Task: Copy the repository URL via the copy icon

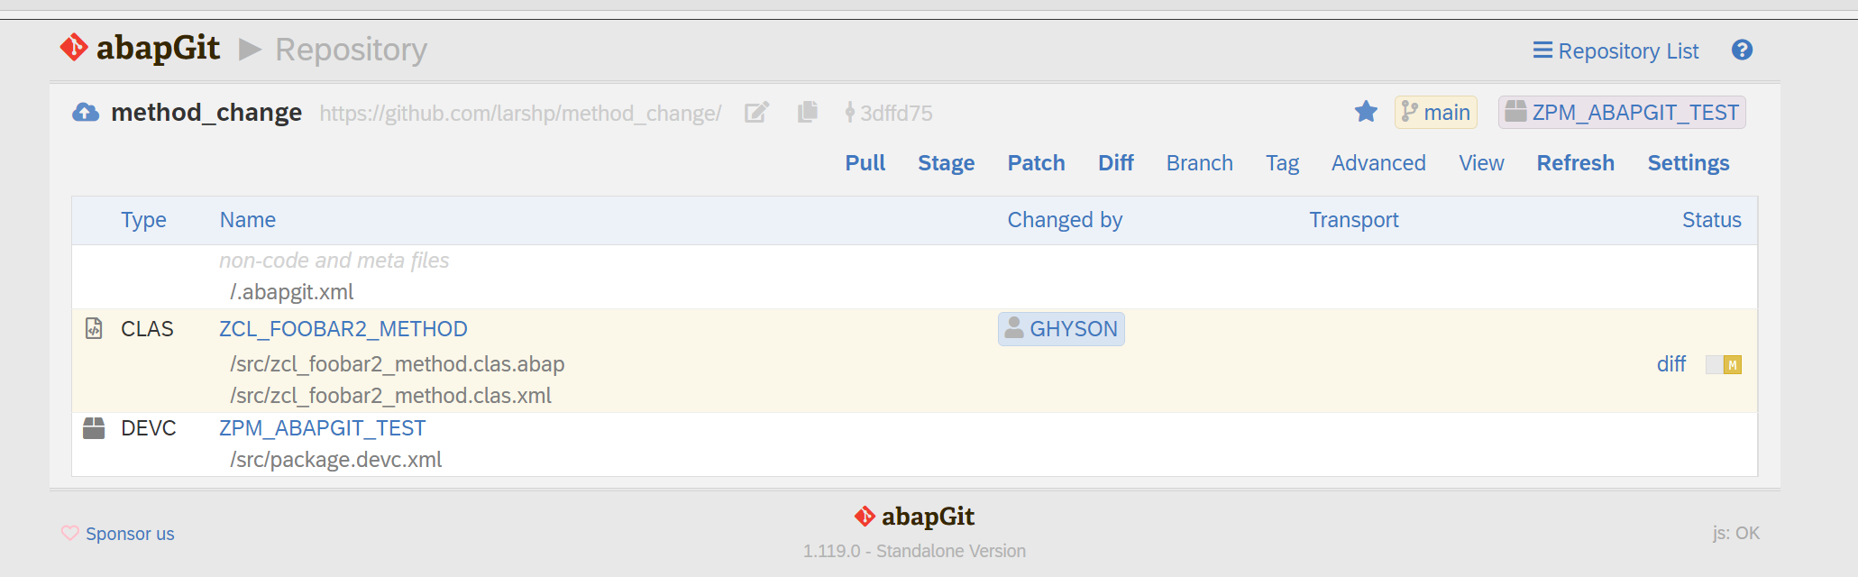Action: (807, 112)
